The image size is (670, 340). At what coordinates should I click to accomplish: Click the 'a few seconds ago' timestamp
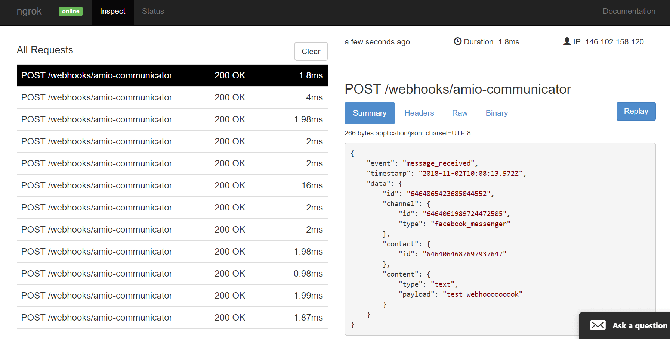(377, 42)
